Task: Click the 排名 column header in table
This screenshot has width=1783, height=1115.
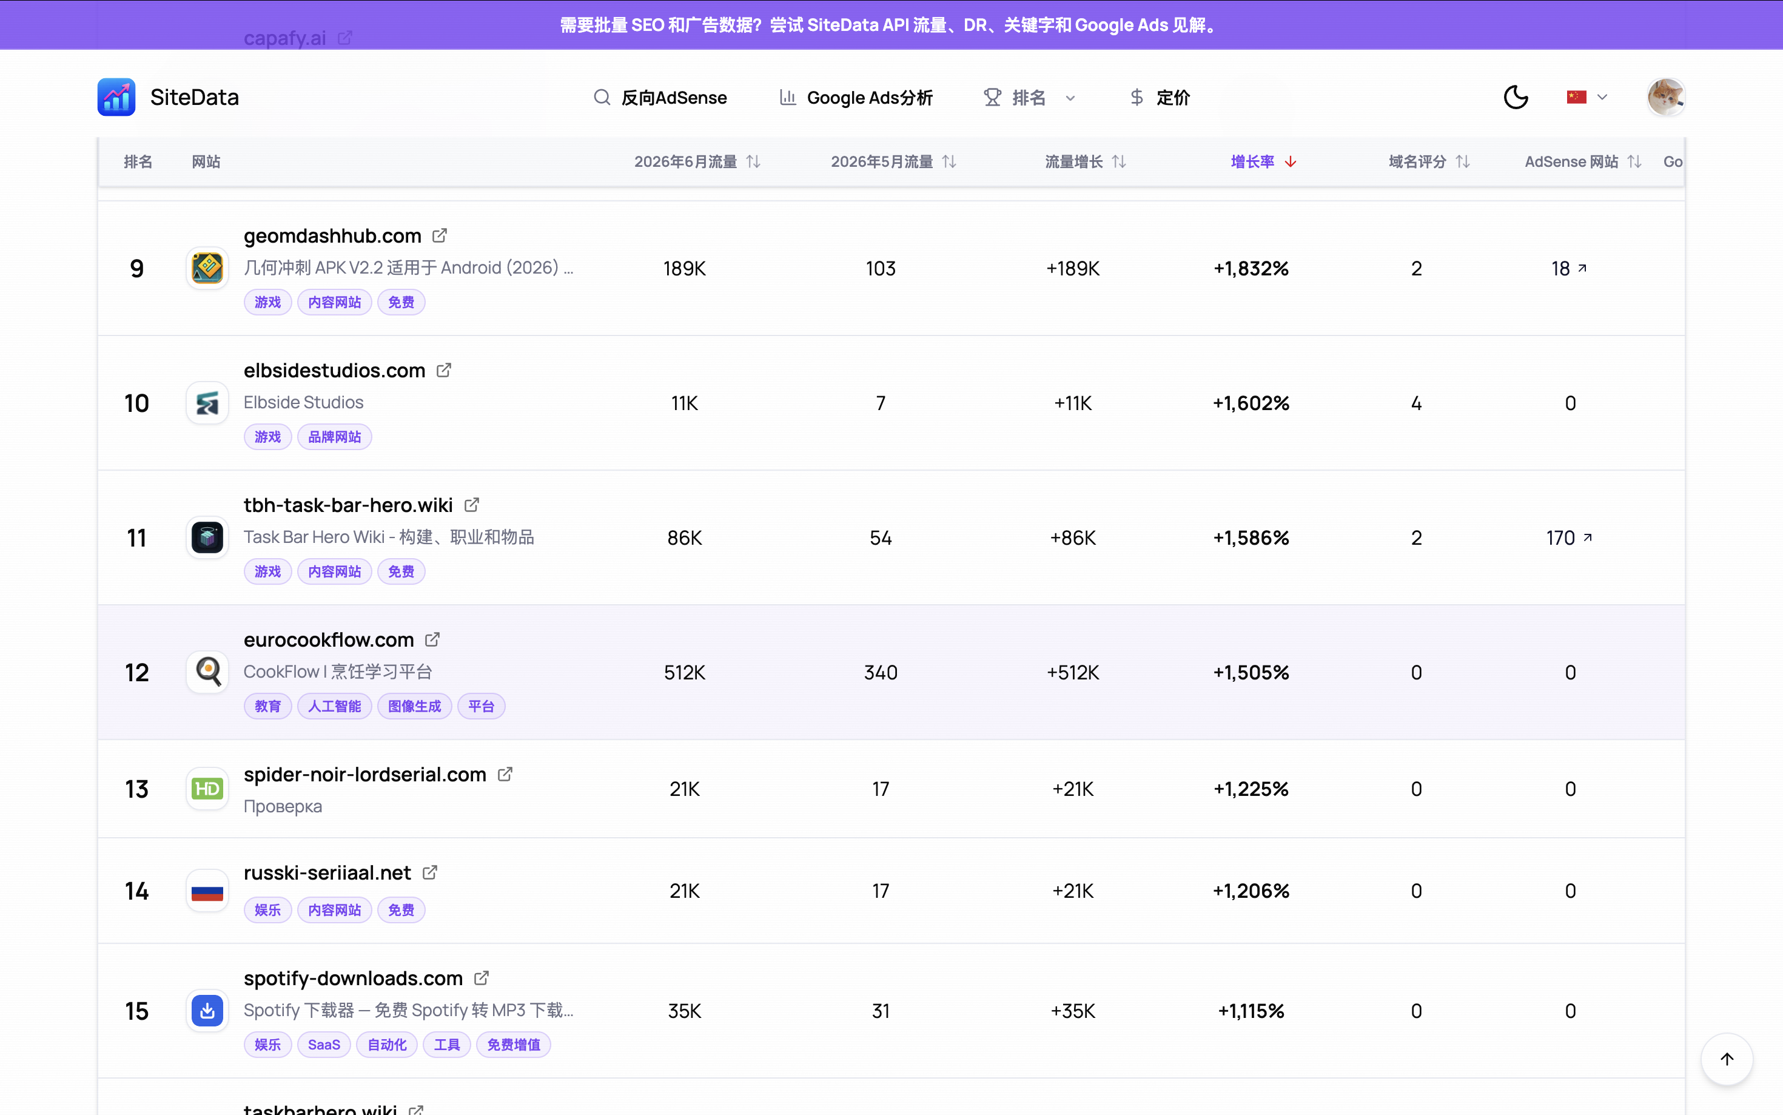Action: [138, 161]
